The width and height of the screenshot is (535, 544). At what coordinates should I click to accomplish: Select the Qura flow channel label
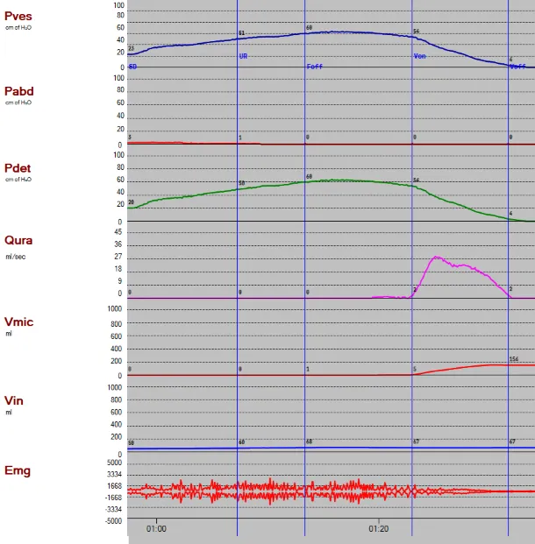(19, 240)
